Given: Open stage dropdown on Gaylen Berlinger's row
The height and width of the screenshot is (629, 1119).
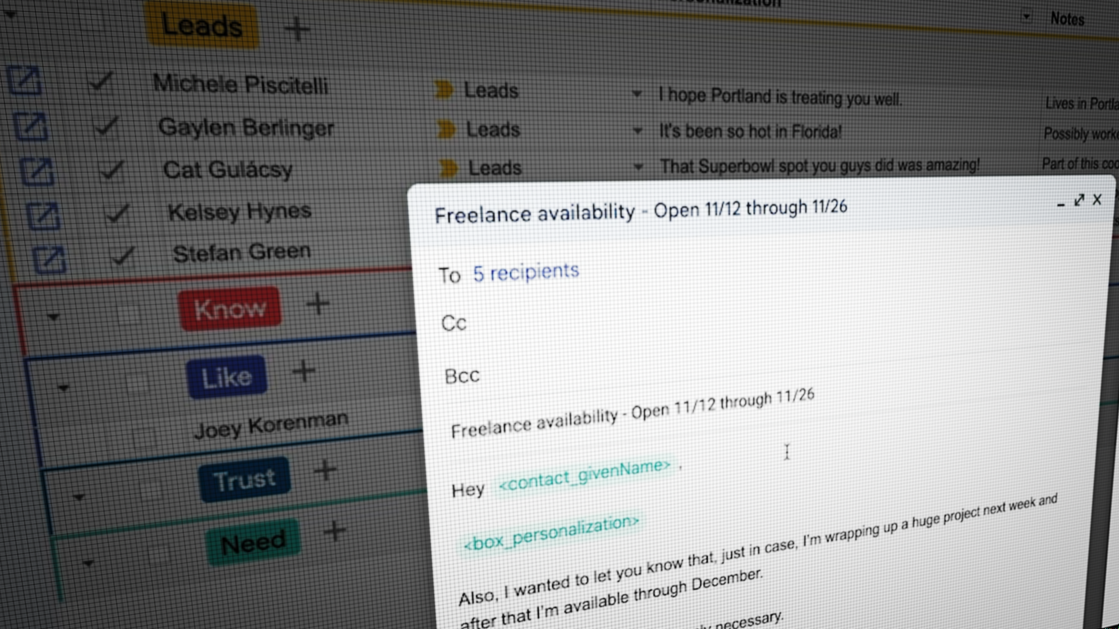Looking at the screenshot, I should pos(637,130).
